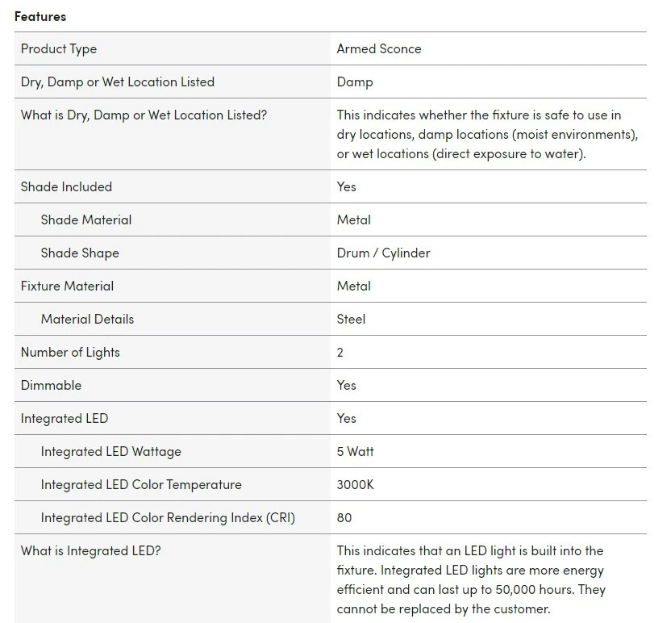The width and height of the screenshot is (671, 623).
Task: Click the dry, damp or wet locations explanation text
Action: click(x=486, y=134)
